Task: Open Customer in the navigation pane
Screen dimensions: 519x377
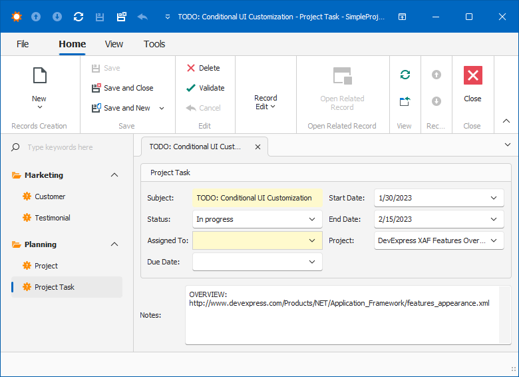Action: pyautogui.click(x=50, y=196)
